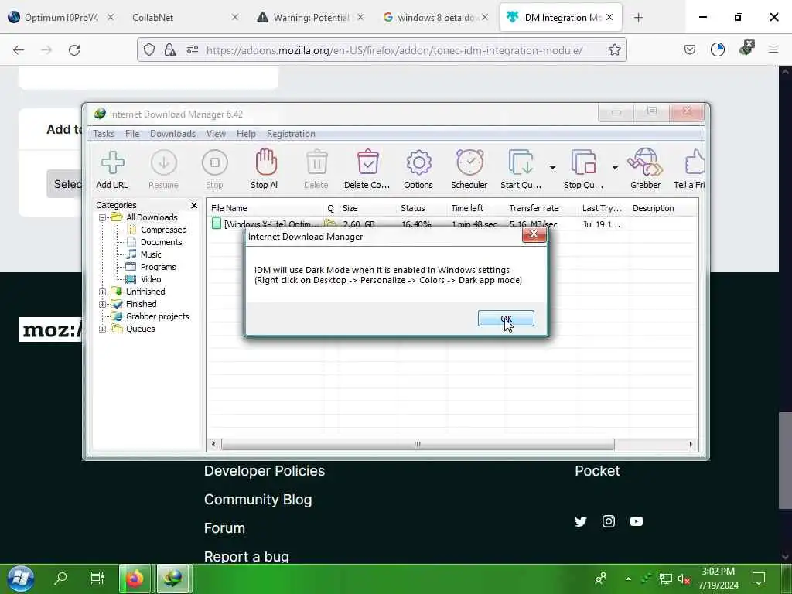Click OK in the Dark Mode dialog
The image size is (792, 594).
tap(506, 319)
